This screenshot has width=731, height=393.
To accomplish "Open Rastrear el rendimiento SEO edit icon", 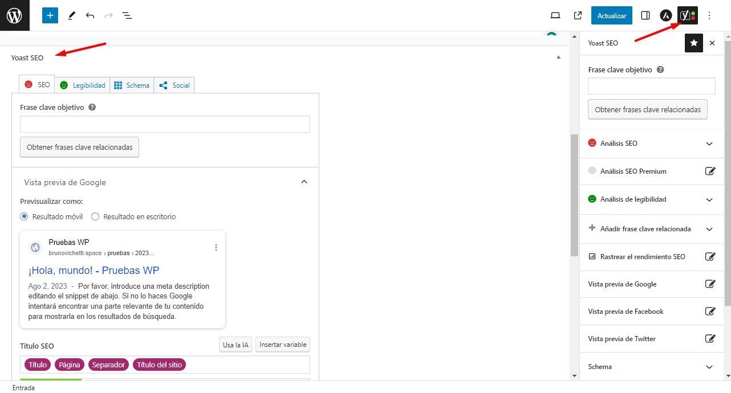I will [x=710, y=256].
